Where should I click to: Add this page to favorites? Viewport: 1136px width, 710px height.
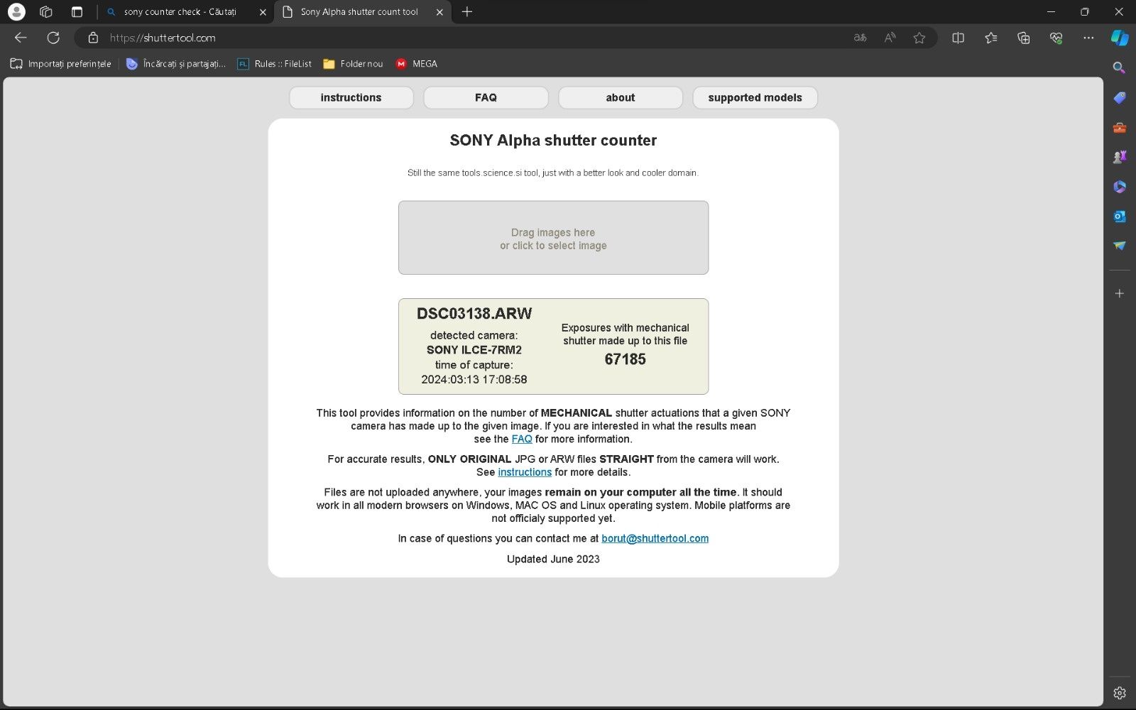coord(919,38)
